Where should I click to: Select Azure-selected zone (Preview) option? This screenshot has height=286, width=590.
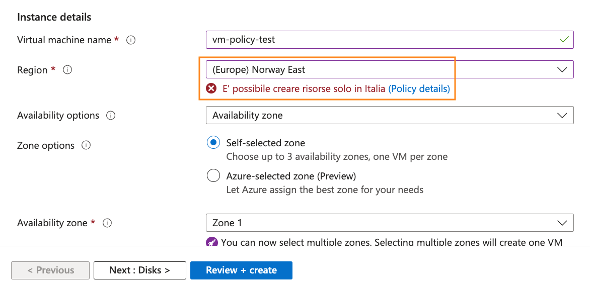point(213,176)
